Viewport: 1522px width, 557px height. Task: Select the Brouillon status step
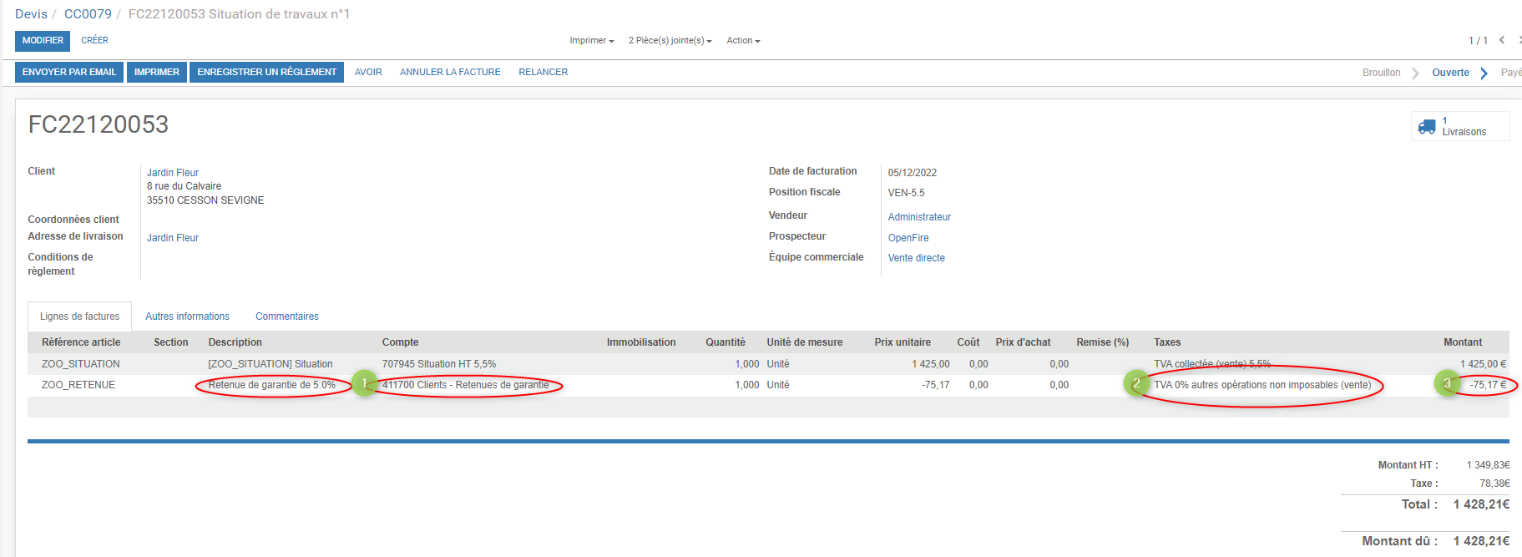1381,73
